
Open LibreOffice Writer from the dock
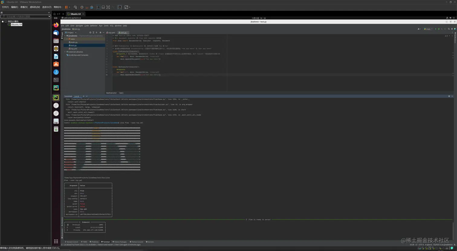[56, 56]
